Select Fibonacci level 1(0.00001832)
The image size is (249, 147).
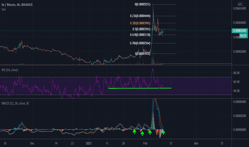[142, 54]
